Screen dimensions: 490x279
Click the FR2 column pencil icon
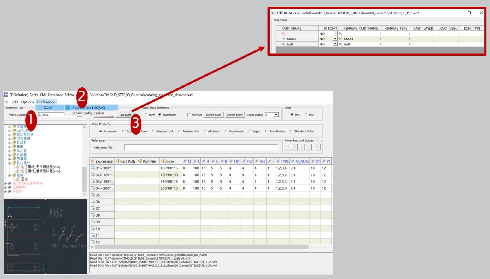244,161
